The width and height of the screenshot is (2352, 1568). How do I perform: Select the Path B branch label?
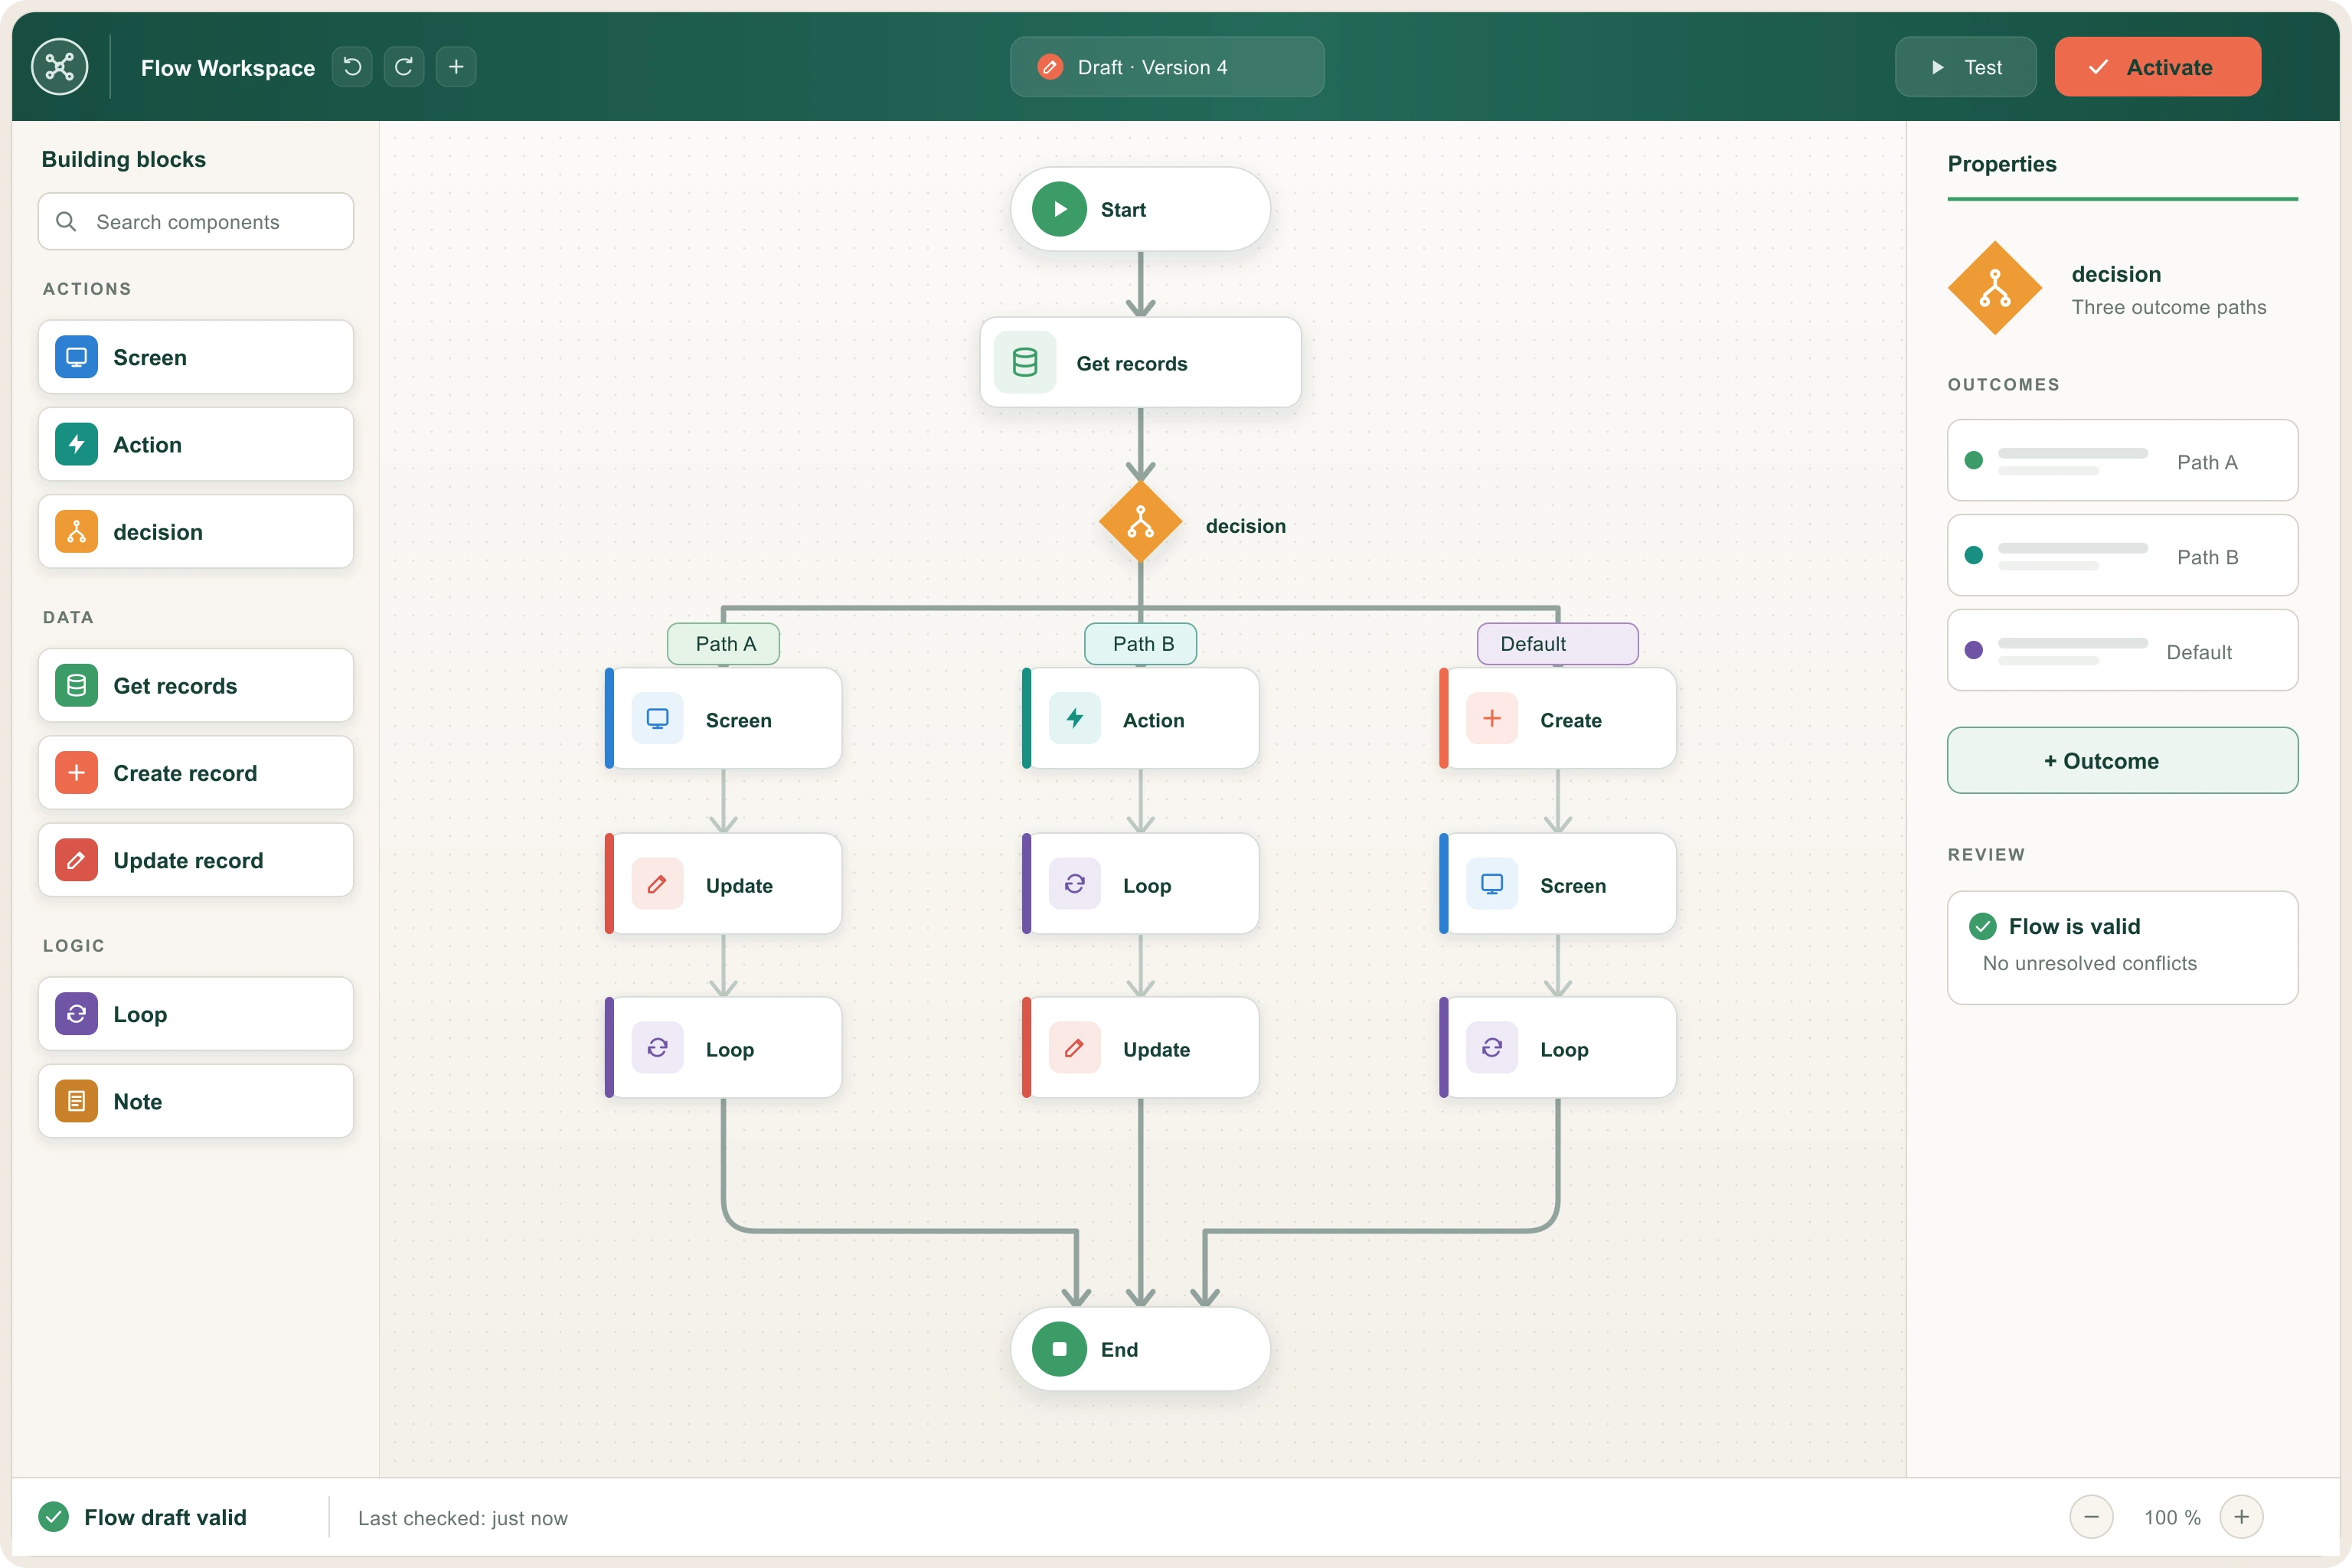pos(1140,644)
